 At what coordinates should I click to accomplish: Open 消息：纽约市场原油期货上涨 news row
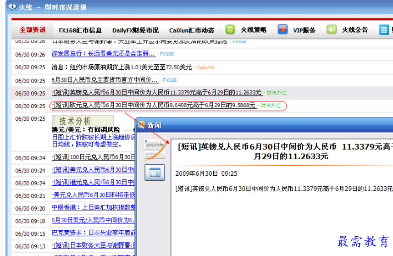(x=122, y=67)
